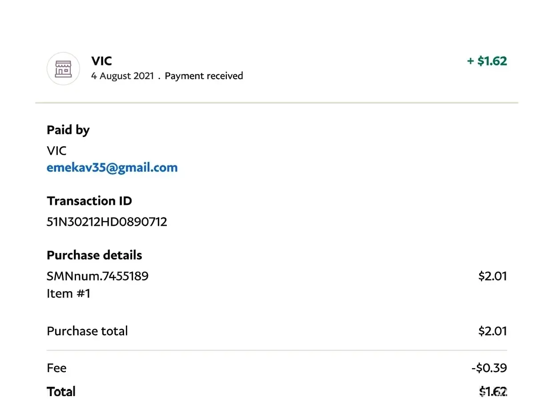Click the $2.01 Purchase total amount
This screenshot has width=552, height=417.
tap(492, 331)
